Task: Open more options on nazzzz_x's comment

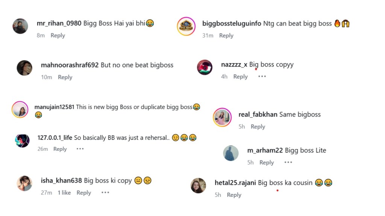Action: pos(262,76)
